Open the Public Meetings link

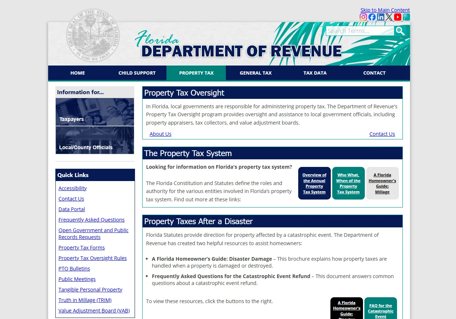pos(77,279)
